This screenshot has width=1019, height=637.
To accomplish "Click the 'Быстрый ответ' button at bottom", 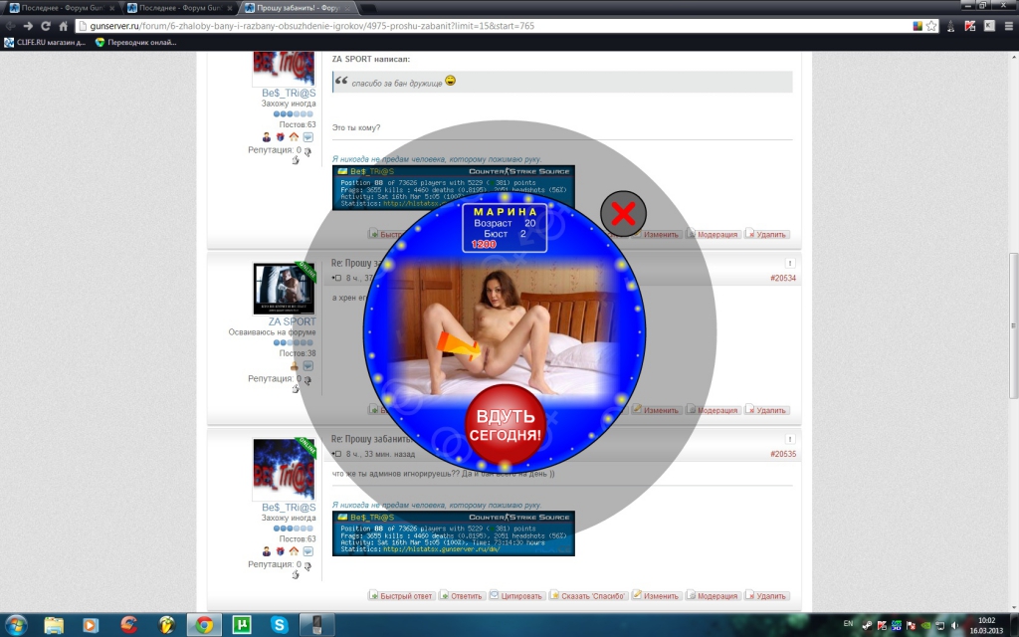I will (x=402, y=596).
